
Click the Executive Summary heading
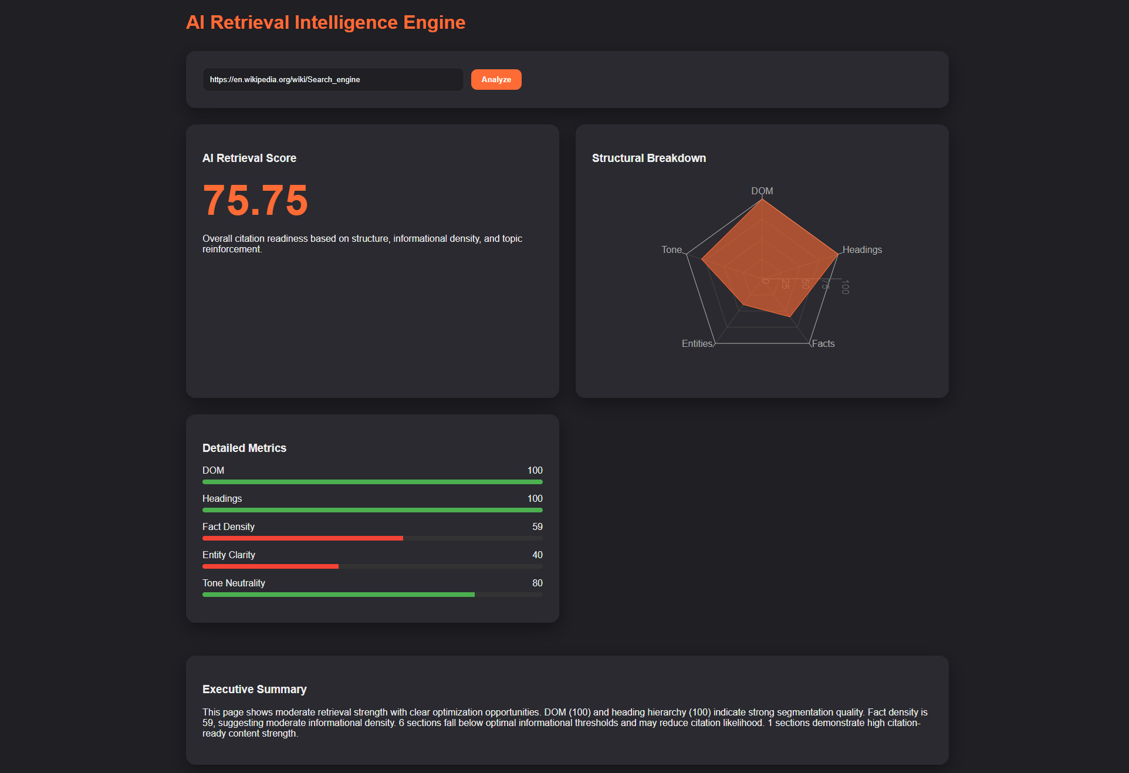click(x=254, y=689)
